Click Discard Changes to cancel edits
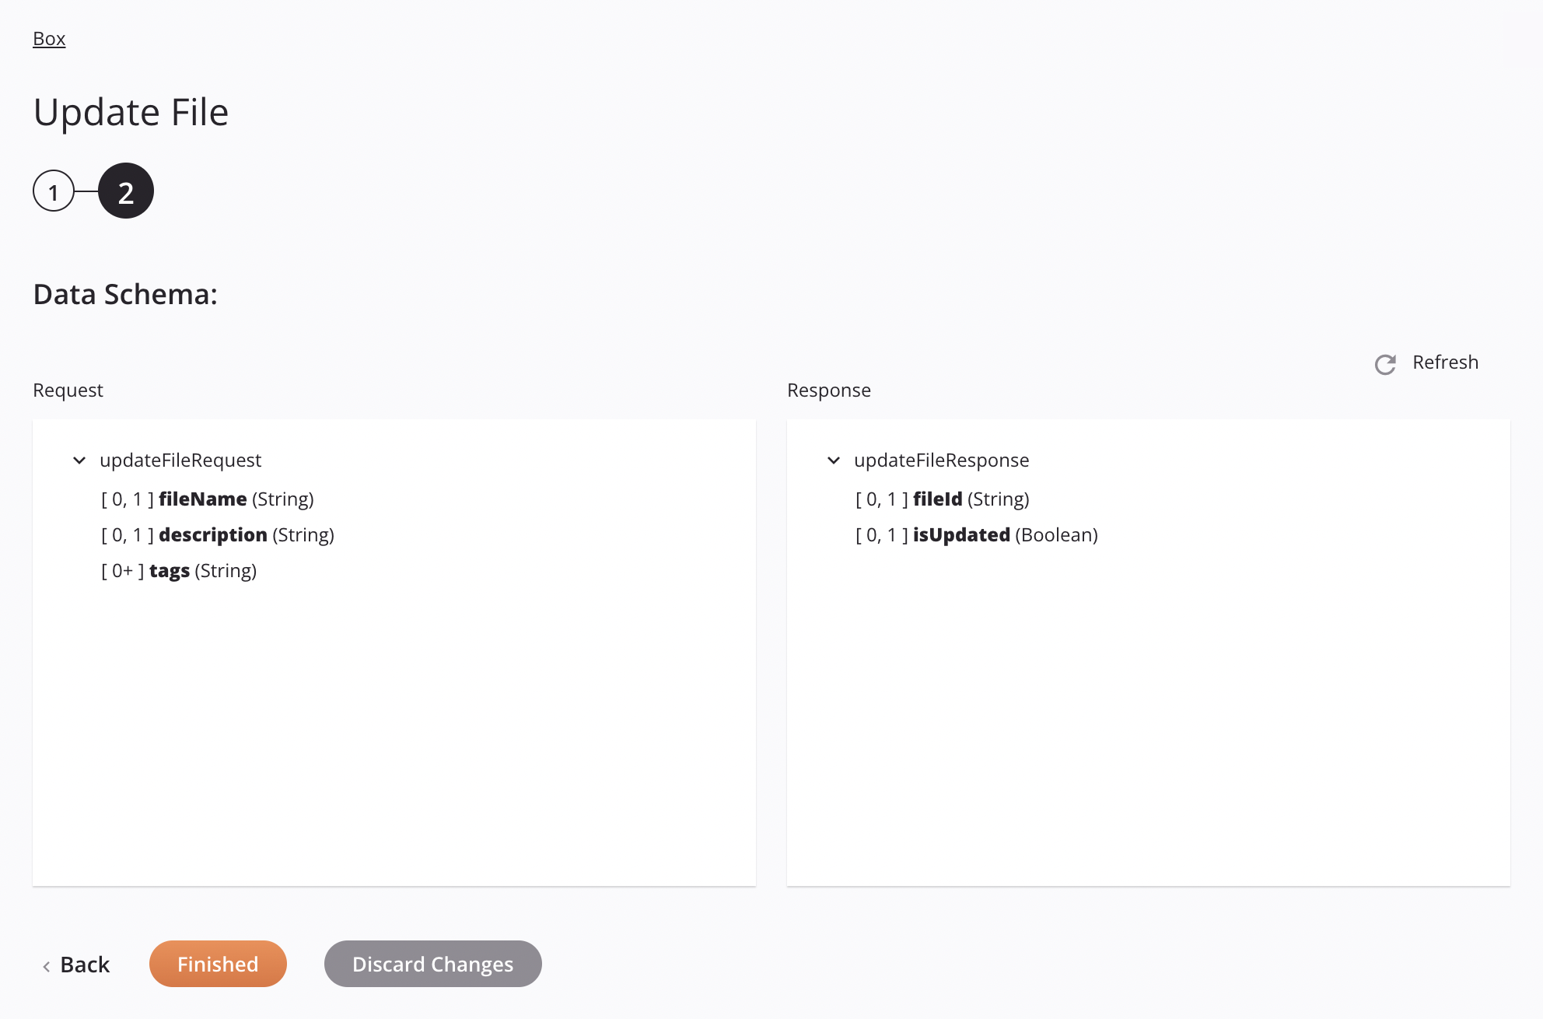1543x1019 pixels. [433, 963]
